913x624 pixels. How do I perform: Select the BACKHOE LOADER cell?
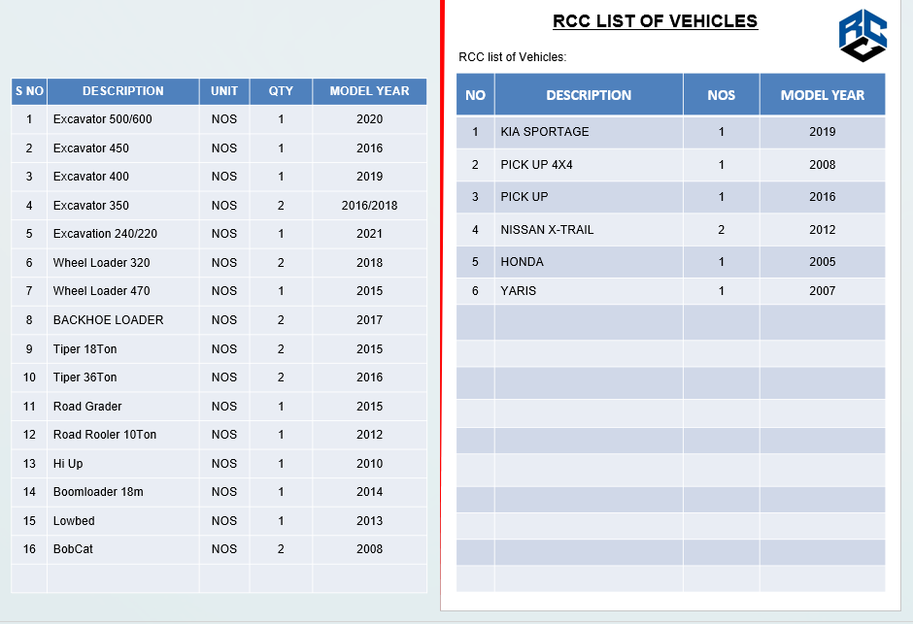coord(122,320)
